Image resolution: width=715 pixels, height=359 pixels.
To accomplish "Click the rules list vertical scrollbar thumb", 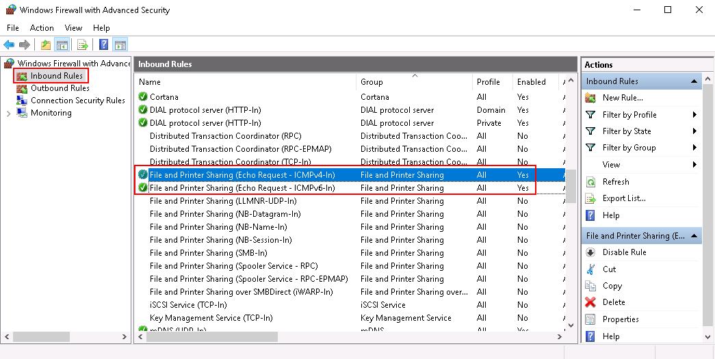I will (x=571, y=186).
